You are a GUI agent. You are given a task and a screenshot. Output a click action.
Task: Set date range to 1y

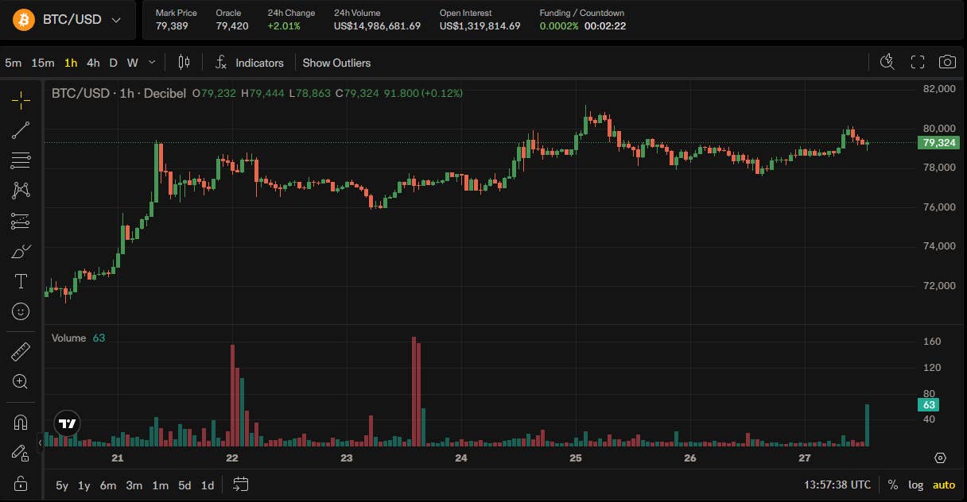[83, 485]
